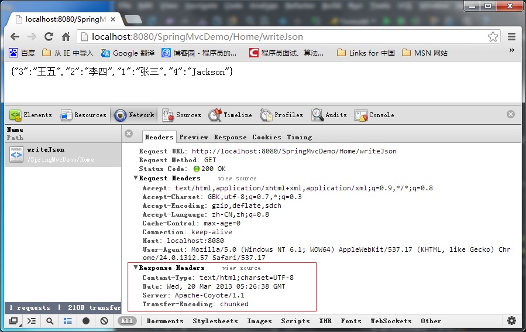This screenshot has height=332, width=526.
Task: Open the Sources panel
Action: click(x=181, y=115)
